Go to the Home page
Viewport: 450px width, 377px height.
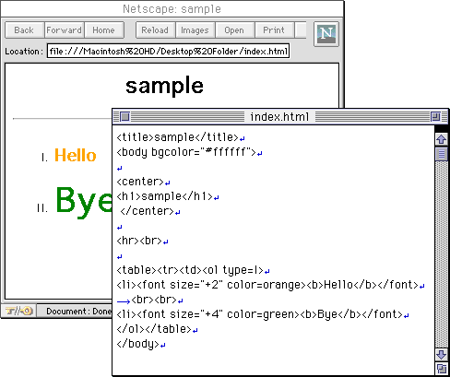[104, 30]
